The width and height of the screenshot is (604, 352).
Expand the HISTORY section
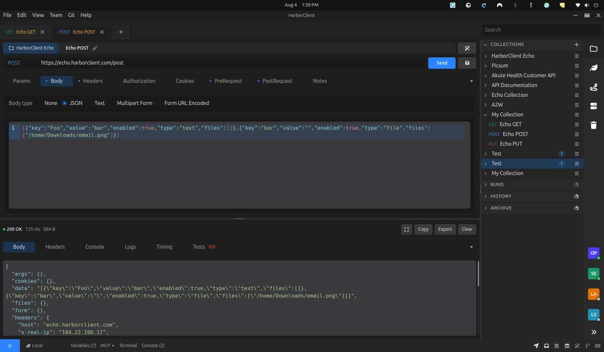486,196
